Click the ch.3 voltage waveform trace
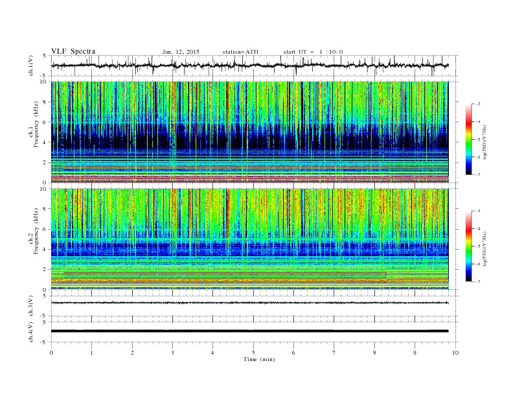Screen dimensions: 513x396 249,303
